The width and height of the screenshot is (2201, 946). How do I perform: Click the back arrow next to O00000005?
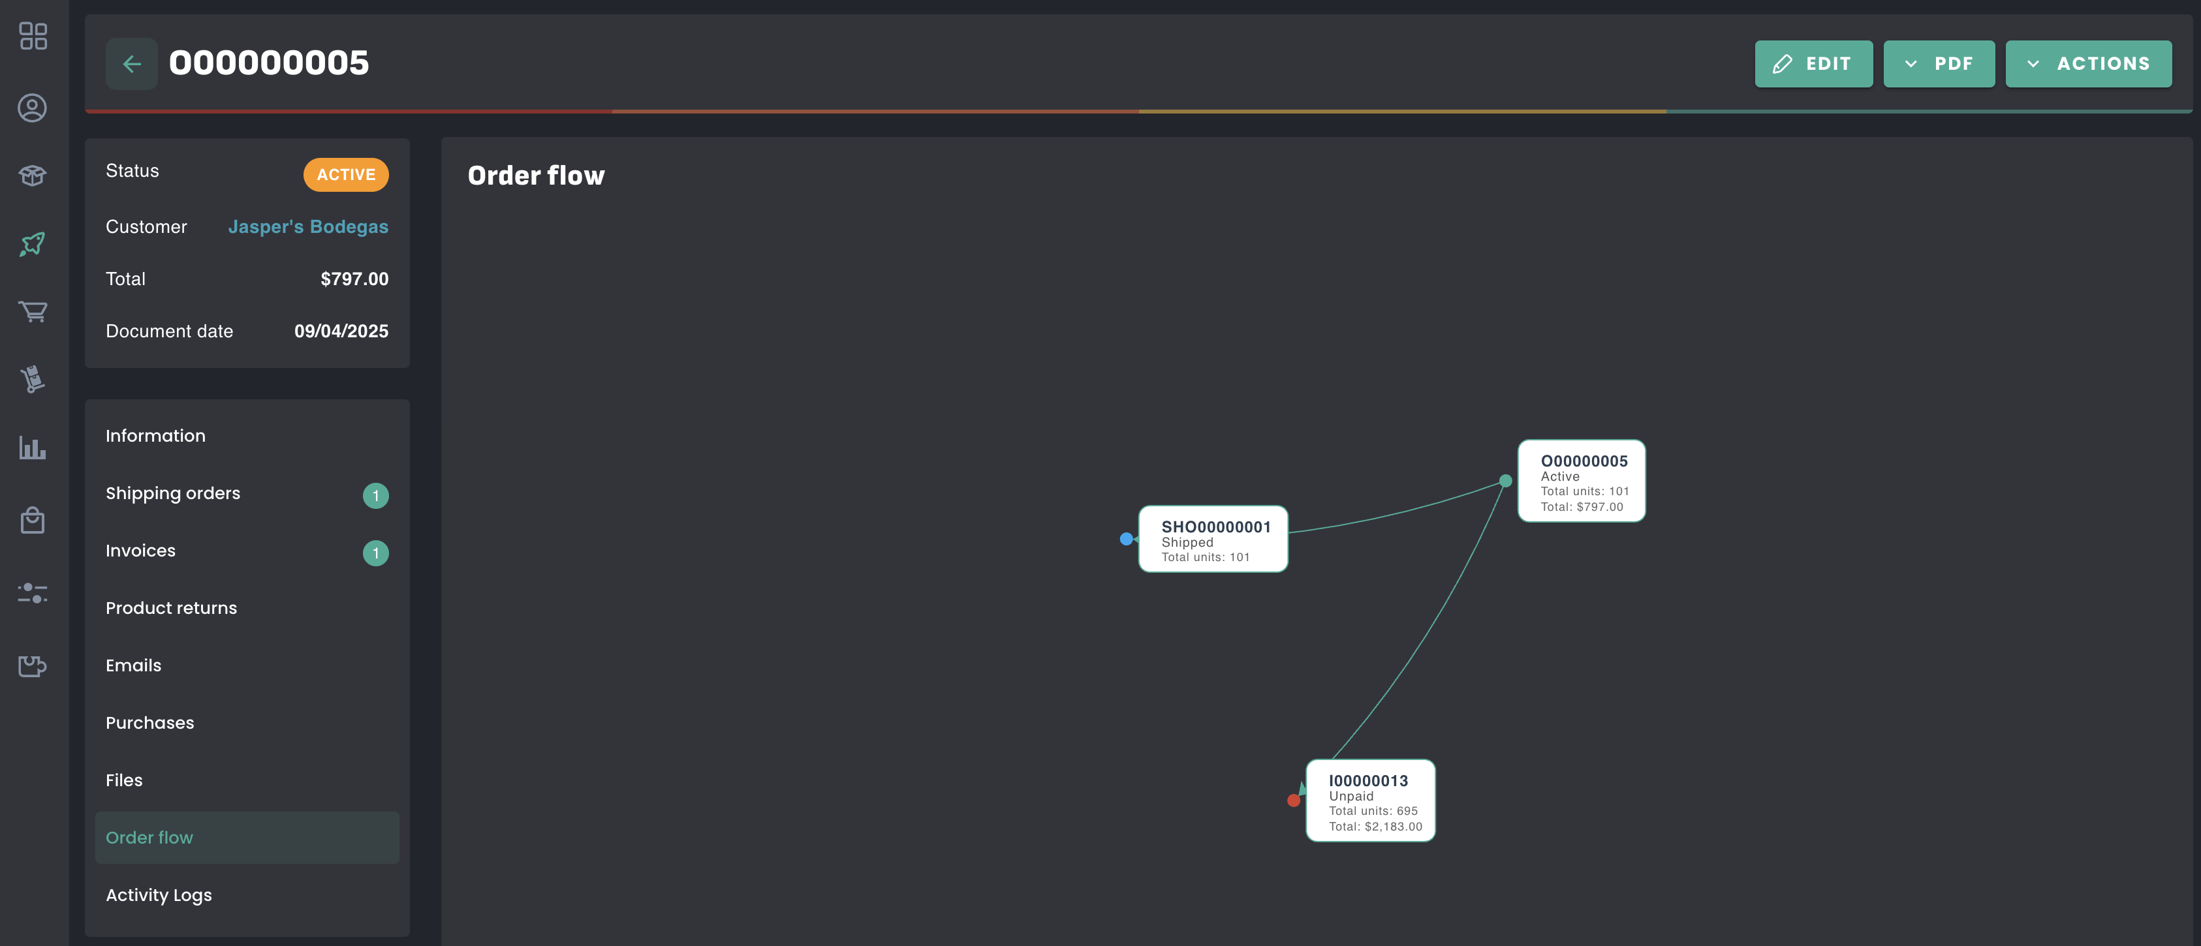tap(132, 64)
